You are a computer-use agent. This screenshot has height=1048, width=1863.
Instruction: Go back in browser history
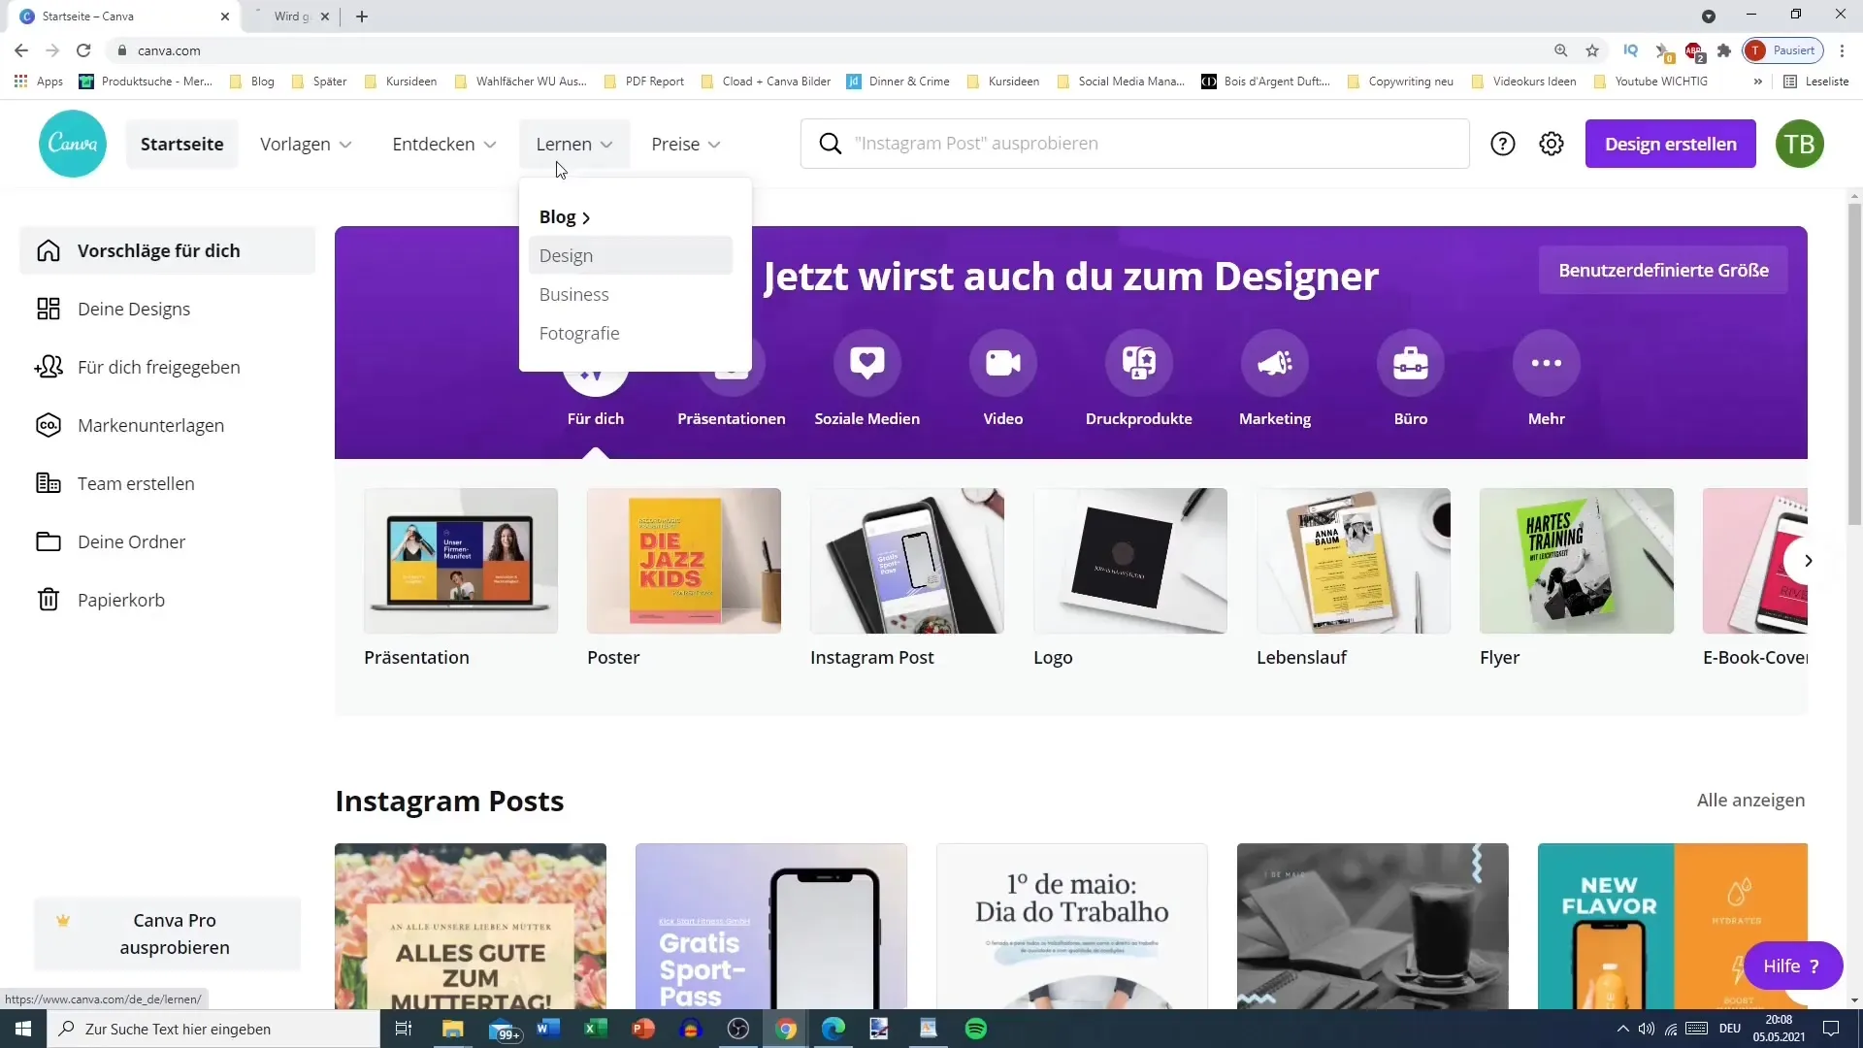pyautogui.click(x=21, y=50)
